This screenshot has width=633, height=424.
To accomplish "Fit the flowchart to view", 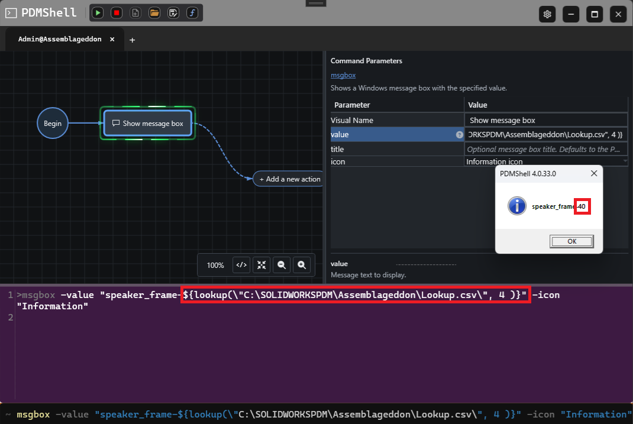I will click(x=261, y=265).
